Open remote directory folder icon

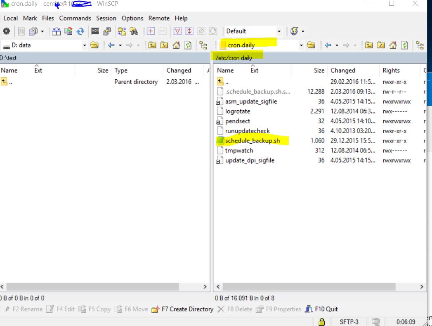tap(311, 45)
